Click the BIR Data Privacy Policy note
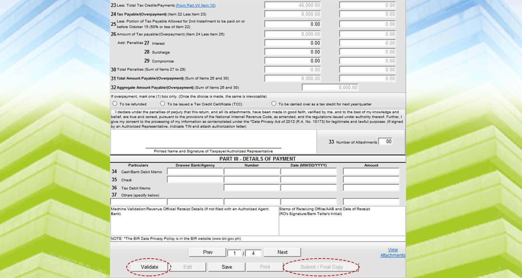This screenshot has height=278, width=522. [x=176, y=239]
